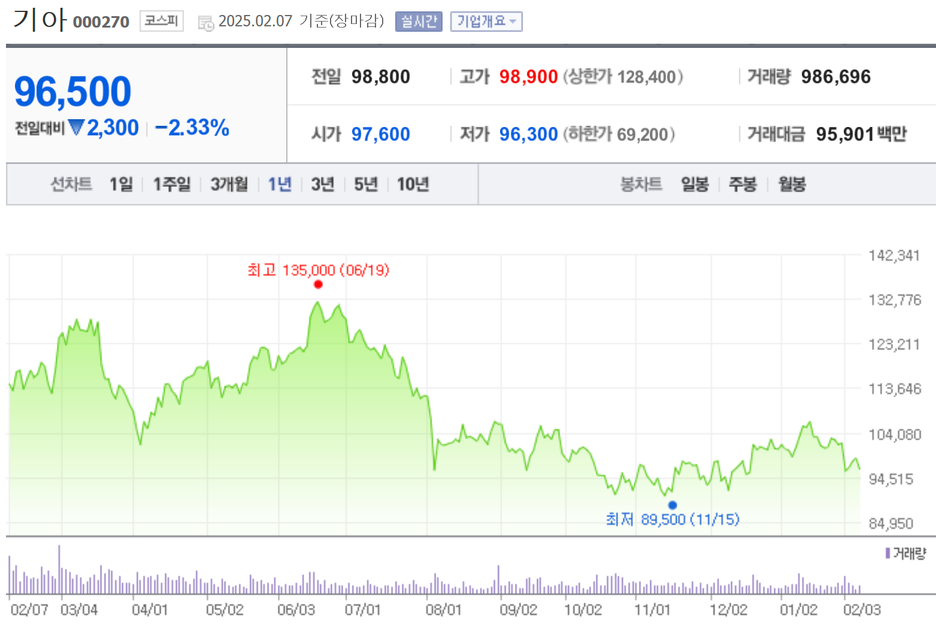Viewport: 936px width, 626px height.
Task: Select the 1일 line chart tab
Action: click(x=121, y=184)
